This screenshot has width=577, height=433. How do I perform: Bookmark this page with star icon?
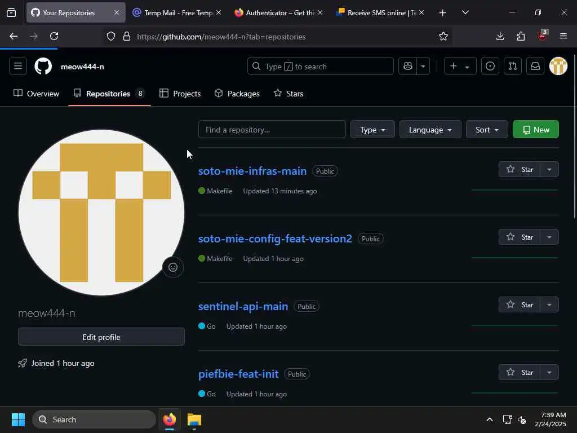[x=443, y=36]
